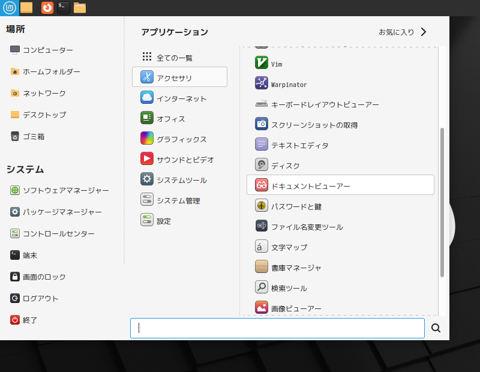
Task: Open ゴミ箱
Action: click(x=27, y=136)
